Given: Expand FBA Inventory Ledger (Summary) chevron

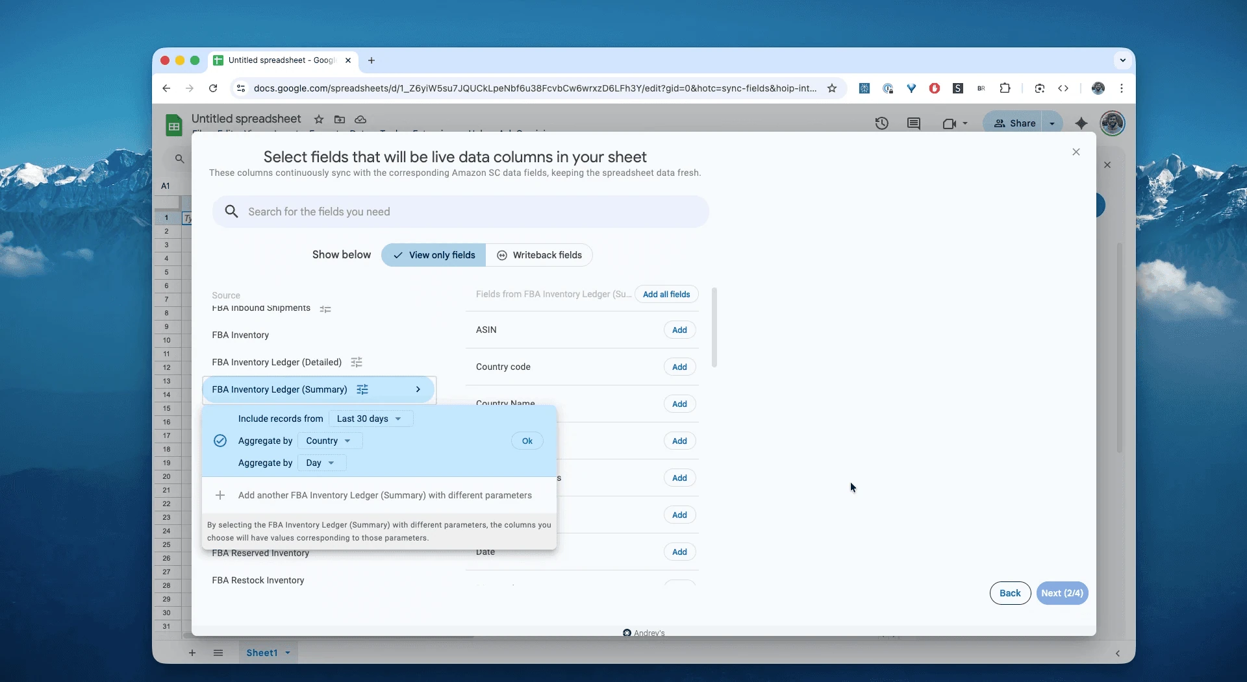Looking at the screenshot, I should point(418,389).
